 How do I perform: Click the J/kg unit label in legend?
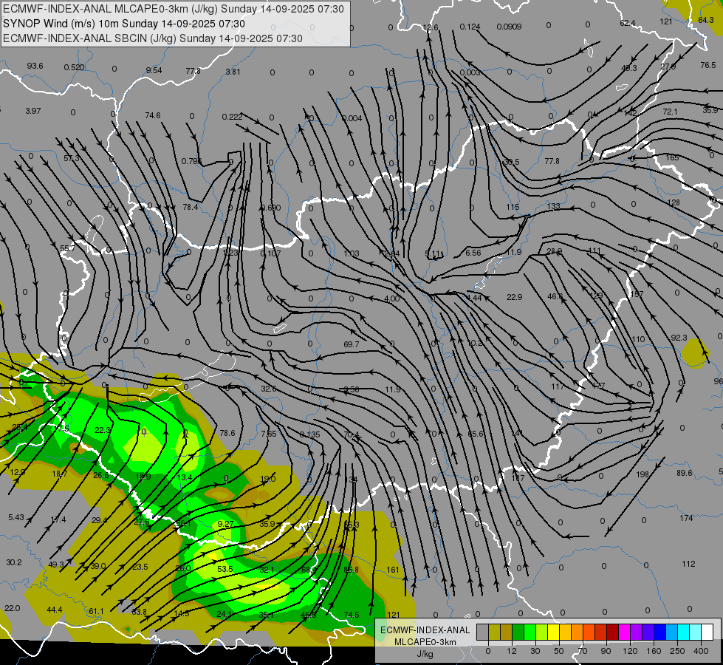[x=425, y=654]
